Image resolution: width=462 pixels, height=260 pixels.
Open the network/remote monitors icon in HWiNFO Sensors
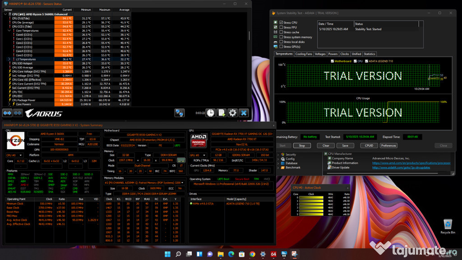pyautogui.click(x=179, y=113)
